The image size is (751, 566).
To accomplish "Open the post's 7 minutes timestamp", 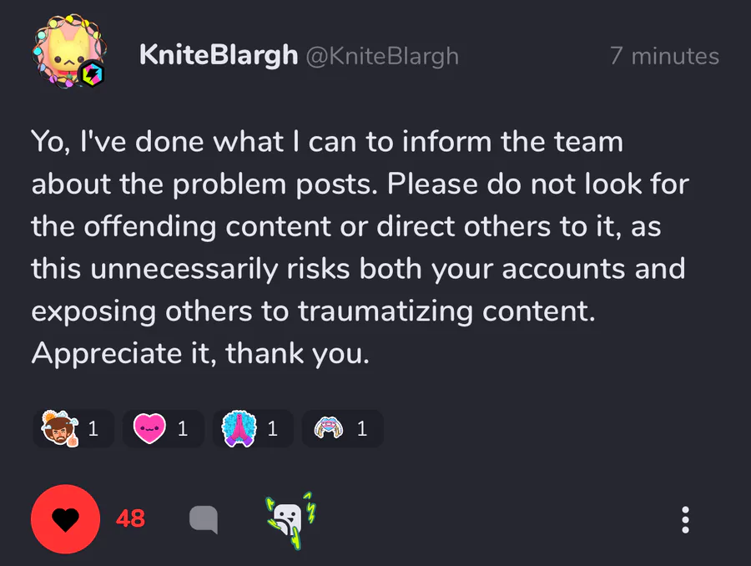I will point(664,56).
